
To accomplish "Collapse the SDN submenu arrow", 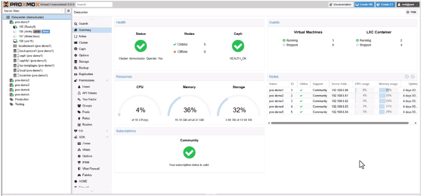I will coord(107,137).
